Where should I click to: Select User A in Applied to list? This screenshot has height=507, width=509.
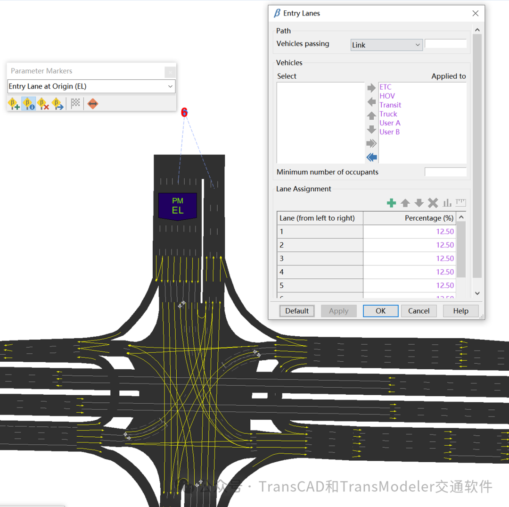(390, 123)
